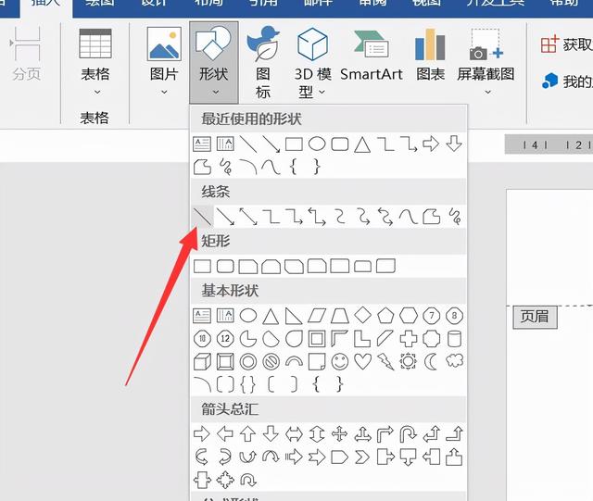Pick the Chevron arrow in 箭头总汇
This screenshot has width=593, height=501.
[362, 457]
